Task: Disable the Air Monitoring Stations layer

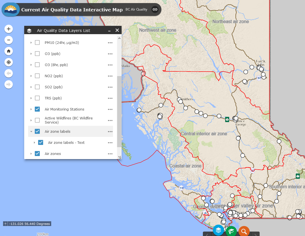Action: [37, 109]
